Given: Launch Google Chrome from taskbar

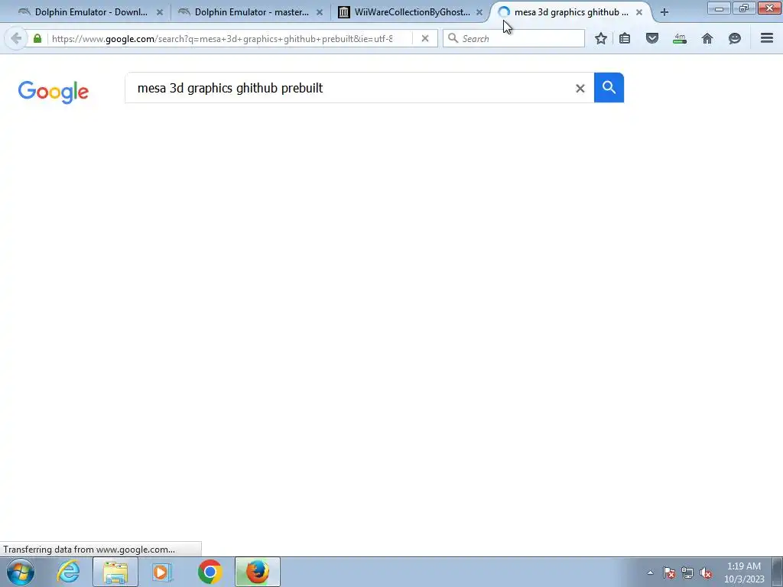Looking at the screenshot, I should coord(210,572).
